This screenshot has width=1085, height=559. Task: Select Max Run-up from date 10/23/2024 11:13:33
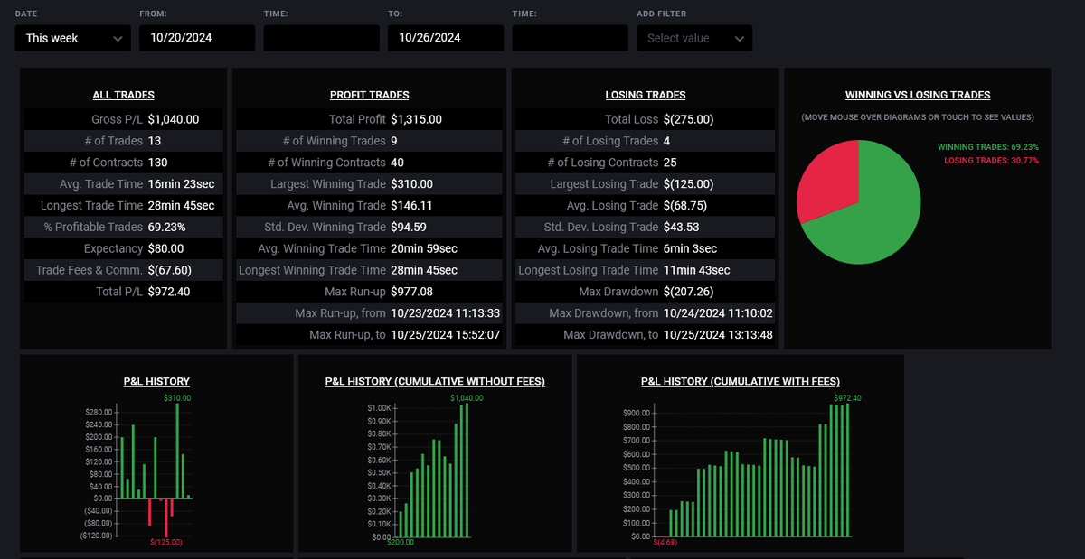[x=446, y=313]
